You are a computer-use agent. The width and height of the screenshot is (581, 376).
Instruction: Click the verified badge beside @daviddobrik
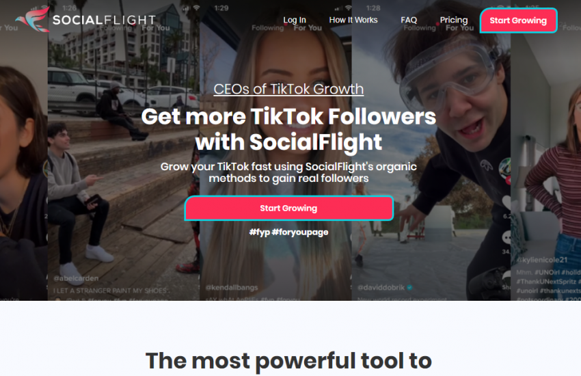(409, 287)
